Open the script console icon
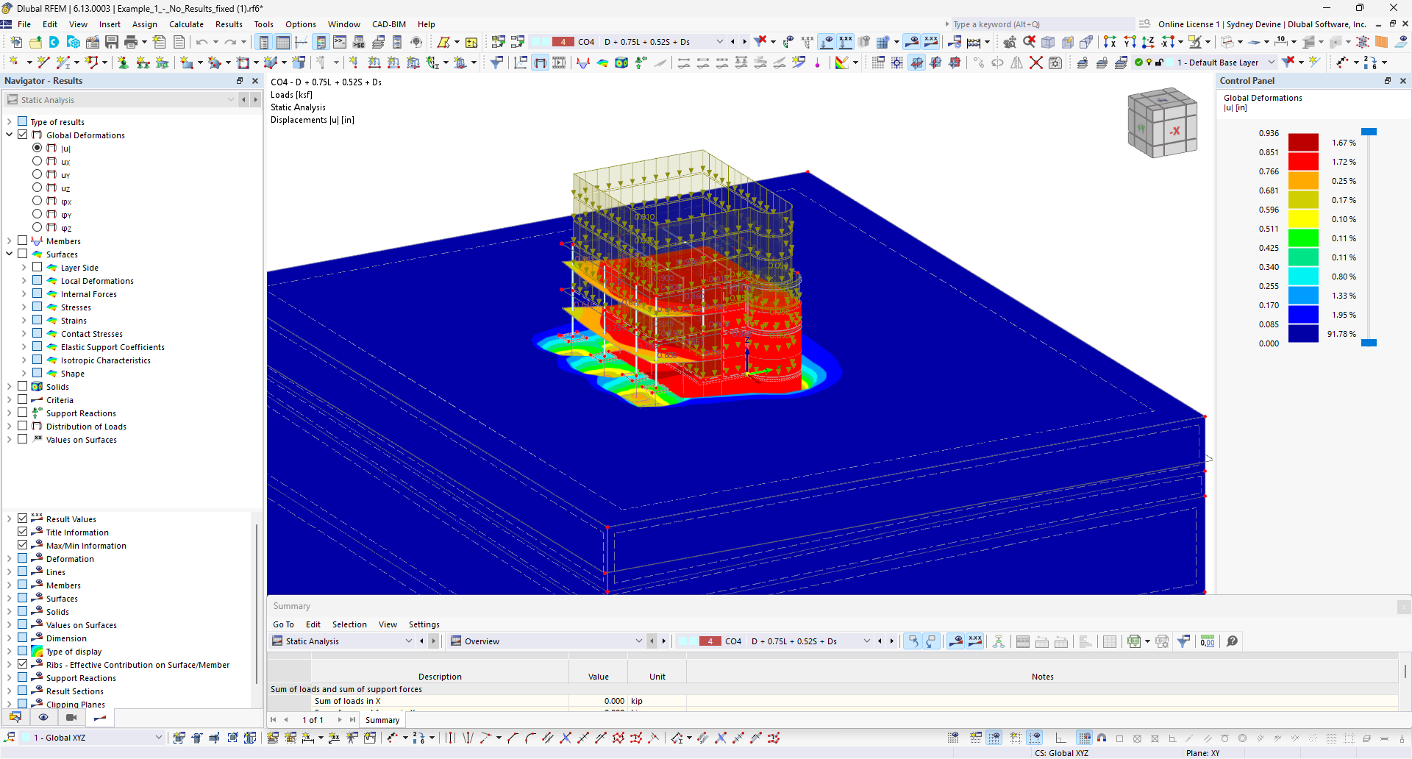1412x759 pixels. coord(340,42)
